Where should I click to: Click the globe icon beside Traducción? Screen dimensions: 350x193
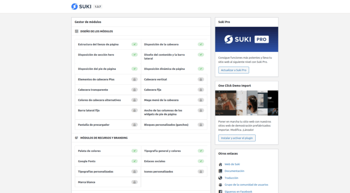point(220,178)
